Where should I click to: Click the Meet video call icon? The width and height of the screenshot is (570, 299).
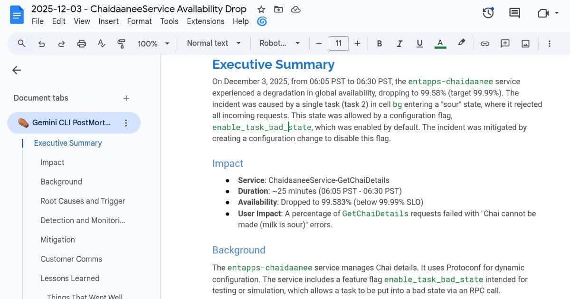click(542, 13)
